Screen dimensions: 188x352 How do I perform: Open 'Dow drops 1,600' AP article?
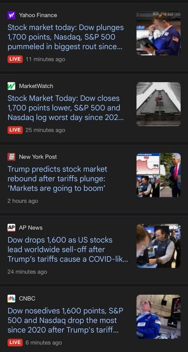pos(68,250)
